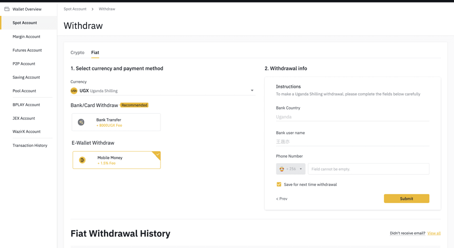Click the UGX currency coin icon

[74, 91]
